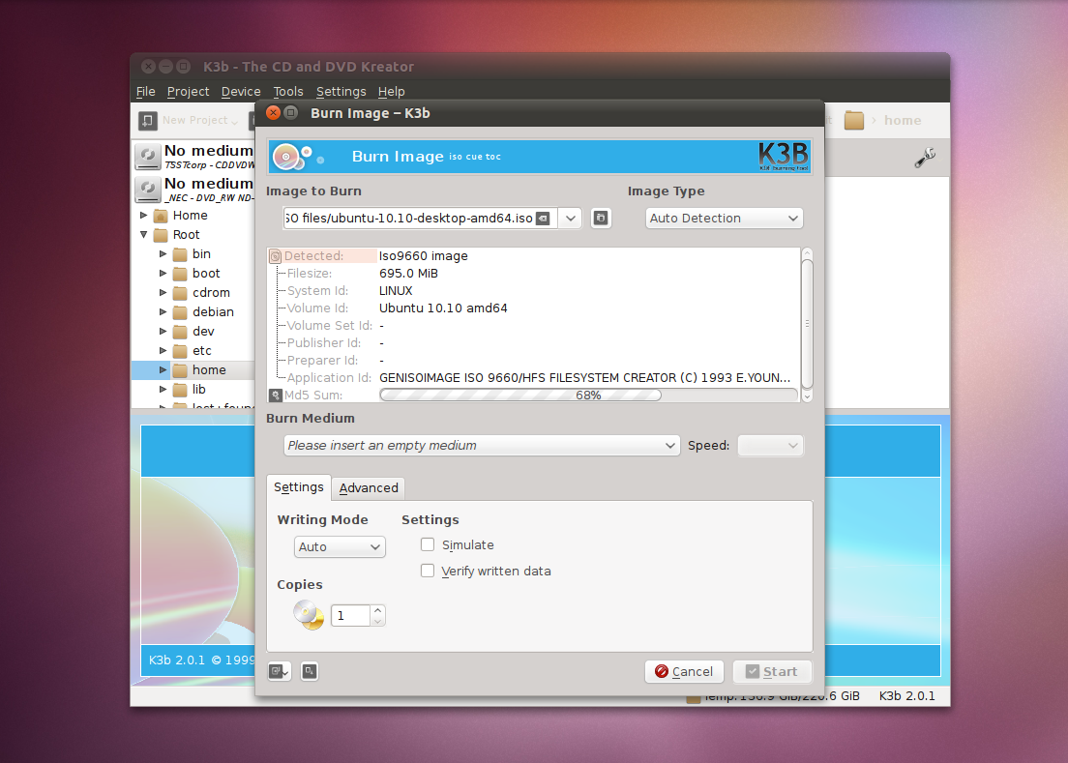Switch to the Advanced tab
1068x763 pixels.
[x=369, y=488]
